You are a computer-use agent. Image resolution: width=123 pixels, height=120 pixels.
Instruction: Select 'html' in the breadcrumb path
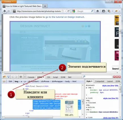(x=74, y=81)
